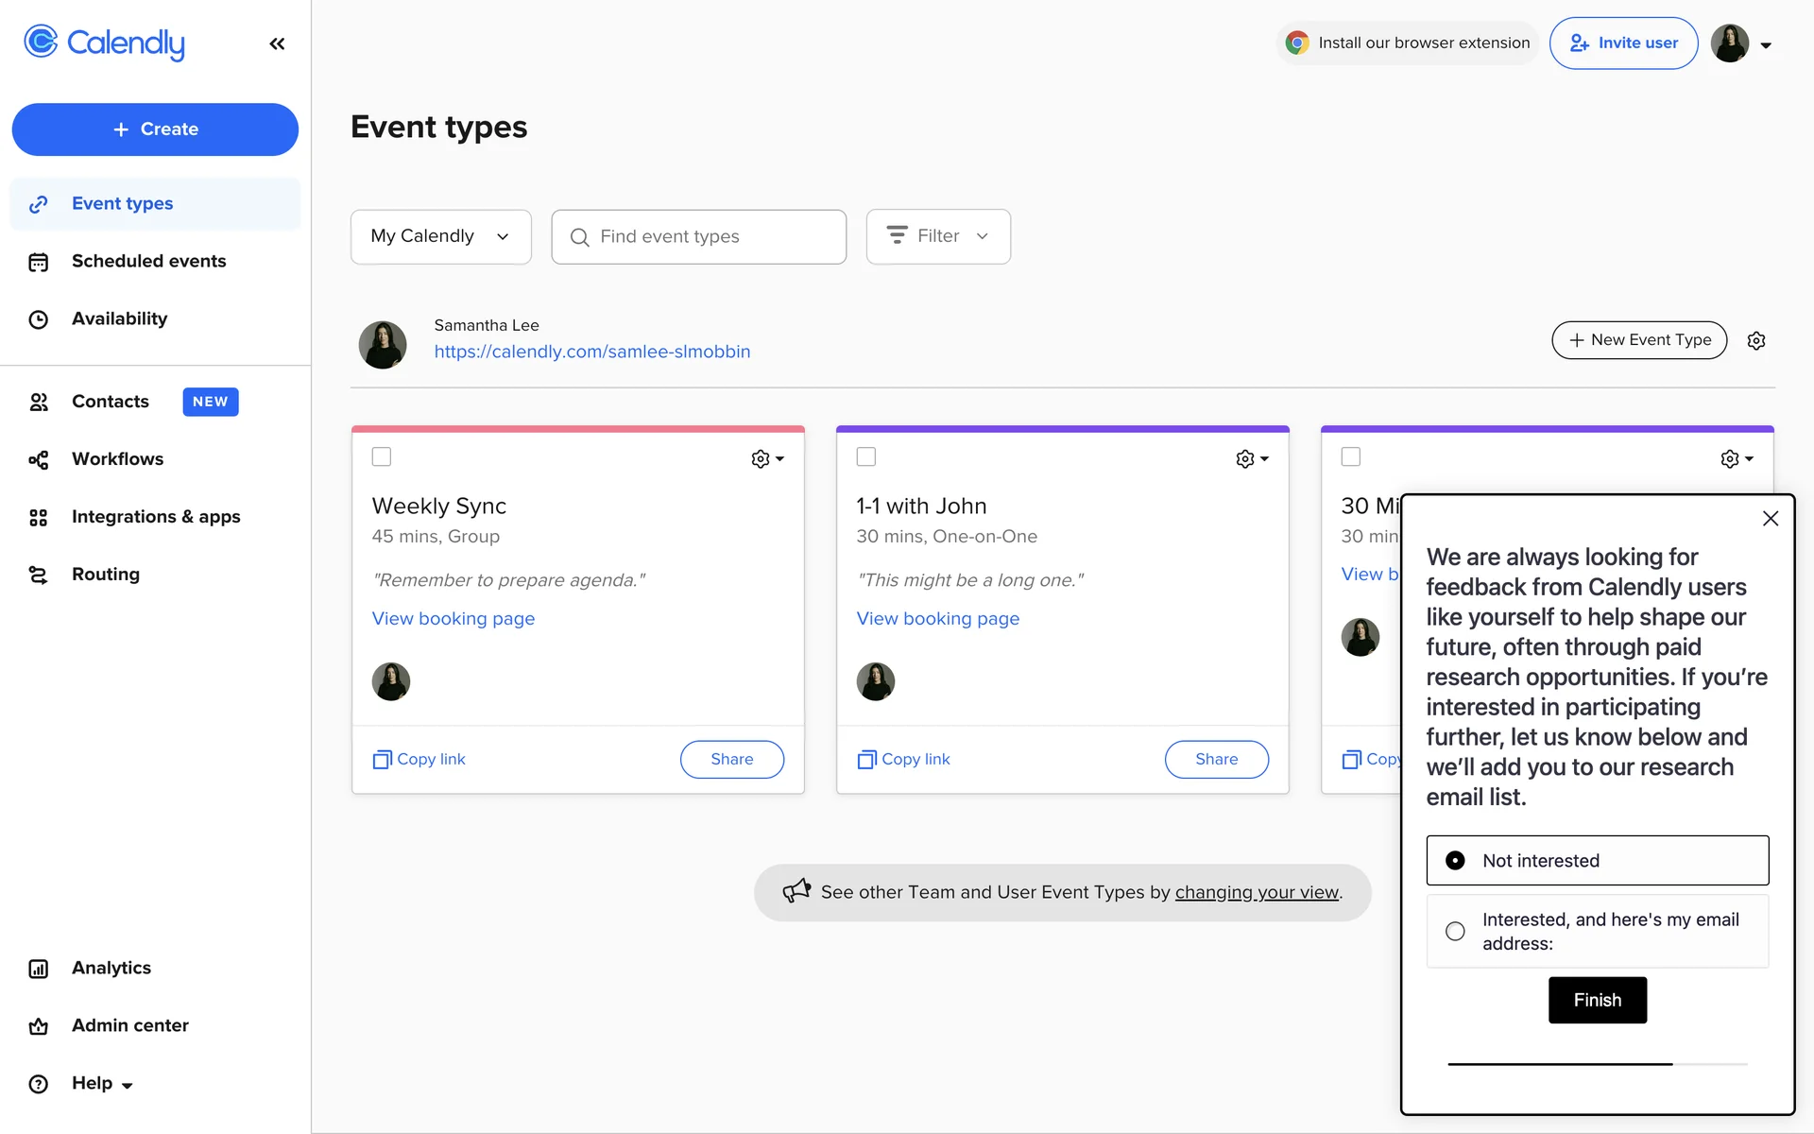Click the Calendly logo
1814x1134 pixels.
104,43
